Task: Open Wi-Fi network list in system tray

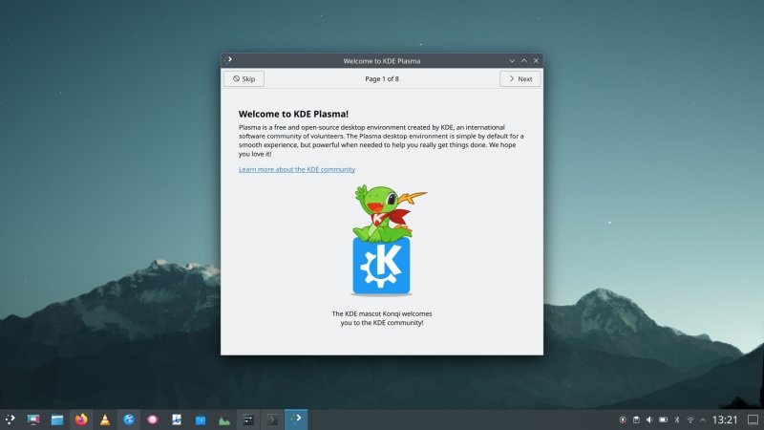Action: click(x=690, y=419)
